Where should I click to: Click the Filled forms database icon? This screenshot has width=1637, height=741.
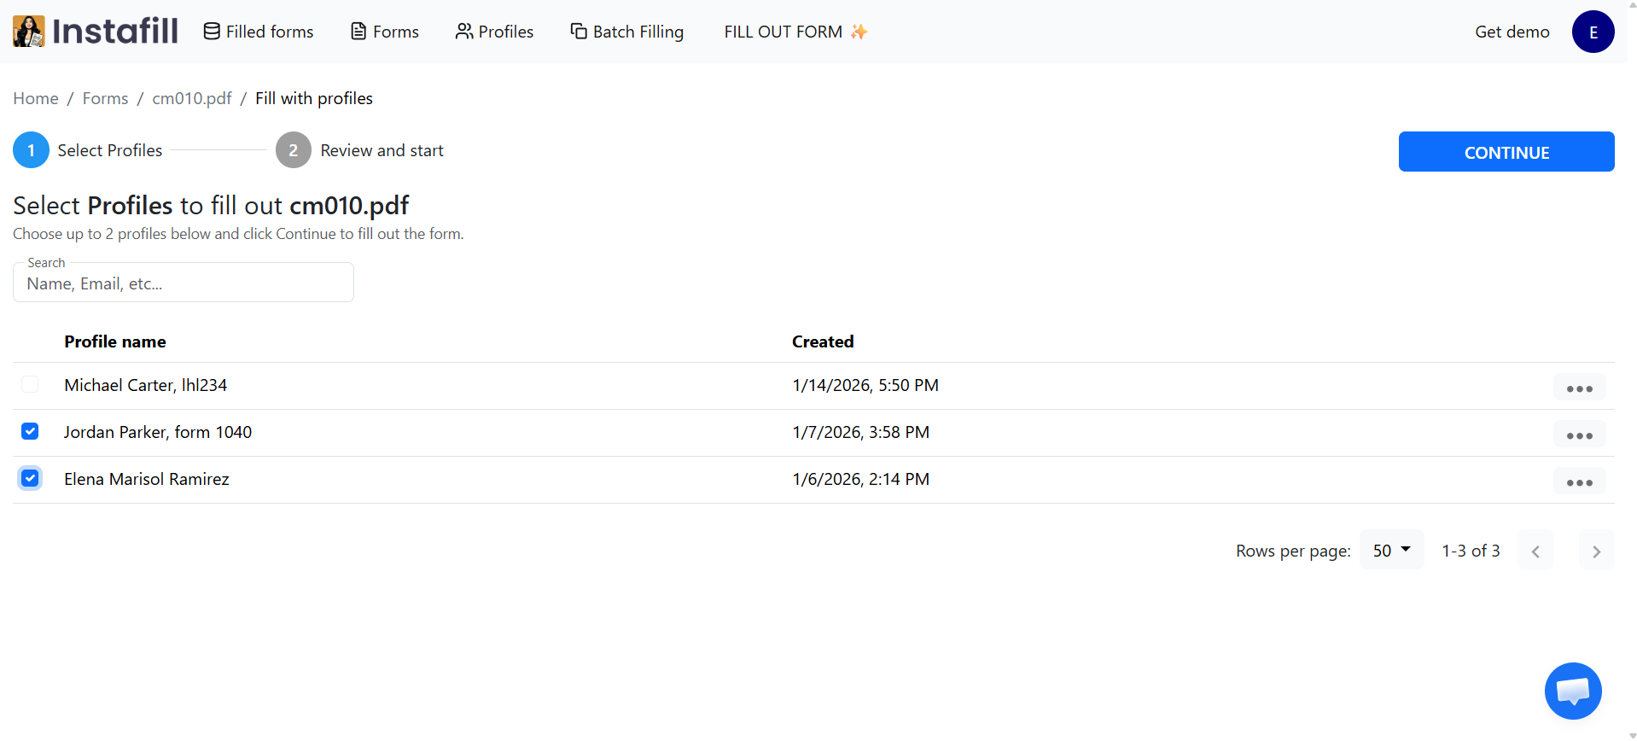(x=212, y=32)
